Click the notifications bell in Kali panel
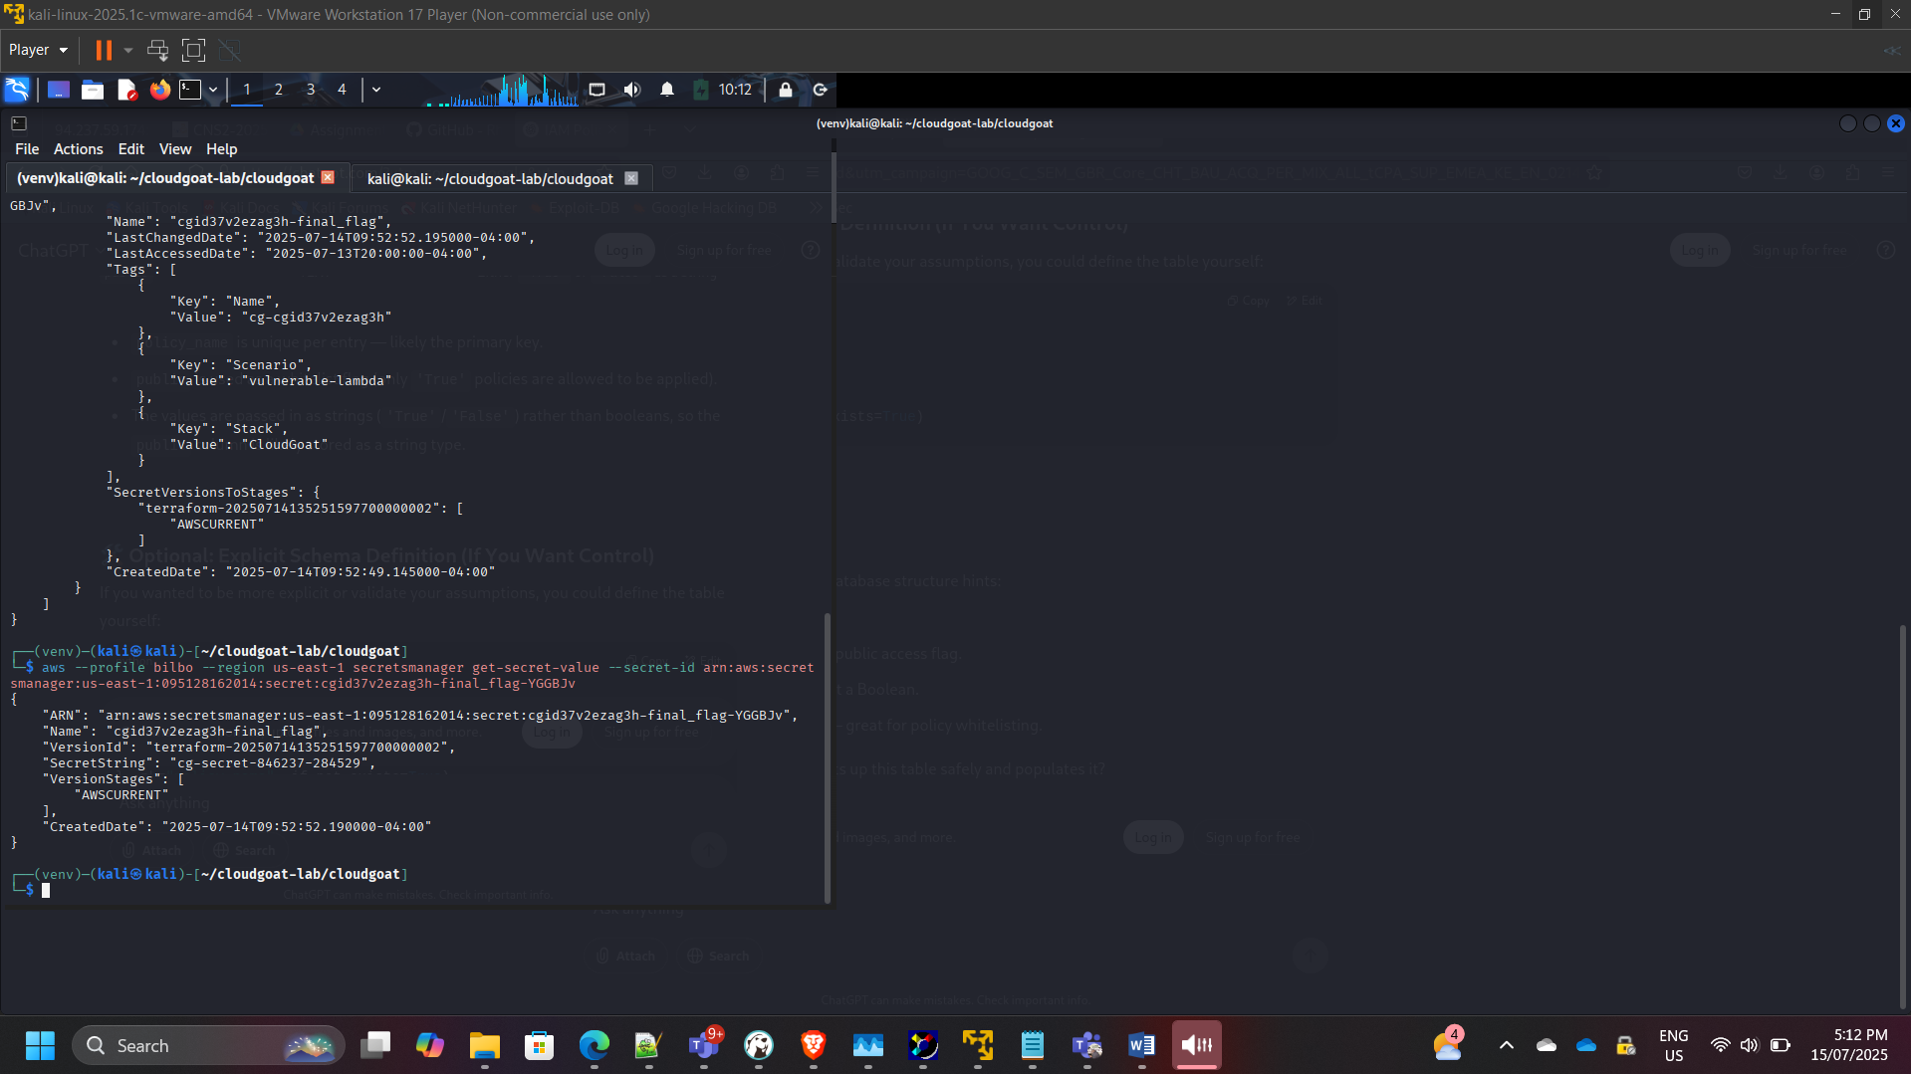 [667, 90]
